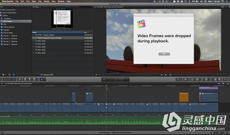Show the Effects browser icon

193,79
